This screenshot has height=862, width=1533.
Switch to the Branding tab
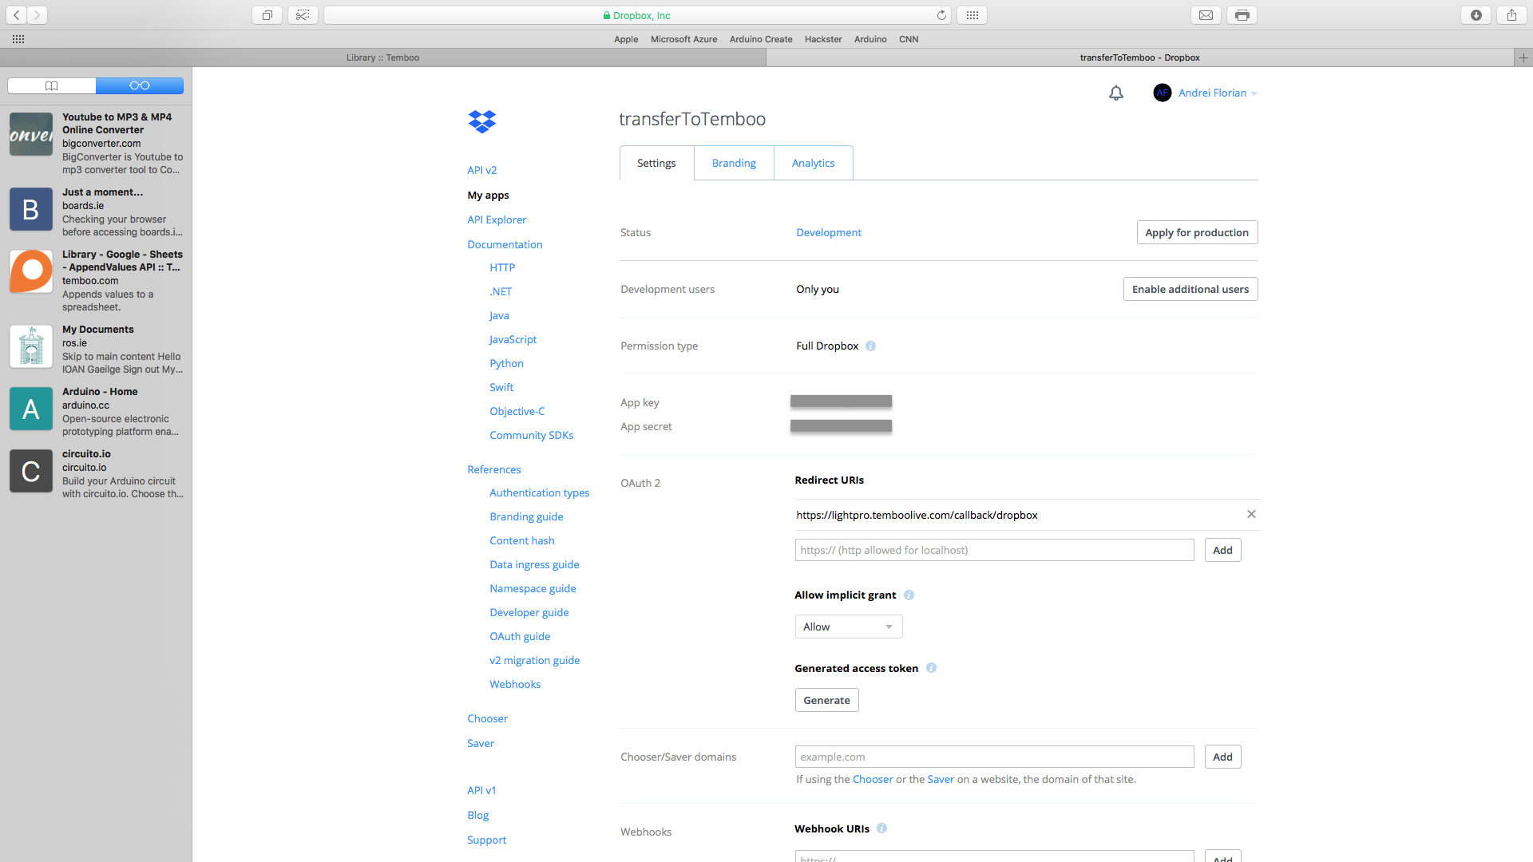click(733, 162)
